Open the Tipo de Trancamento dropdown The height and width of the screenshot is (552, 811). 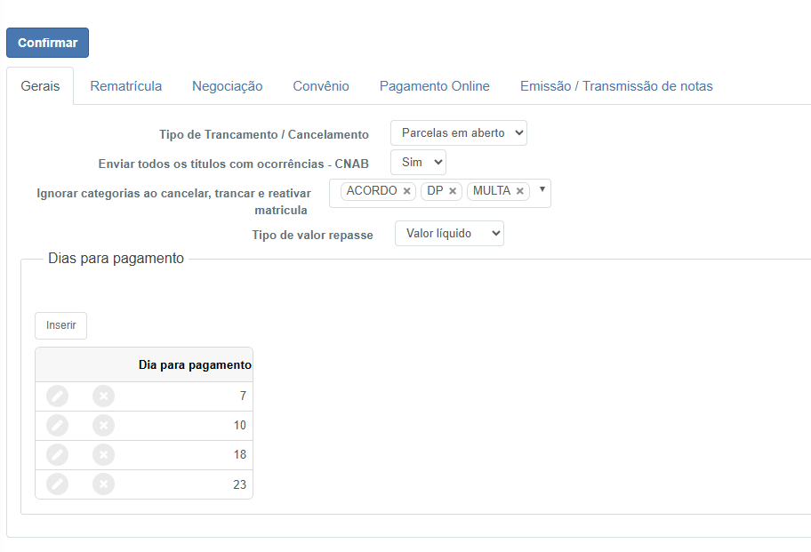[x=459, y=132]
